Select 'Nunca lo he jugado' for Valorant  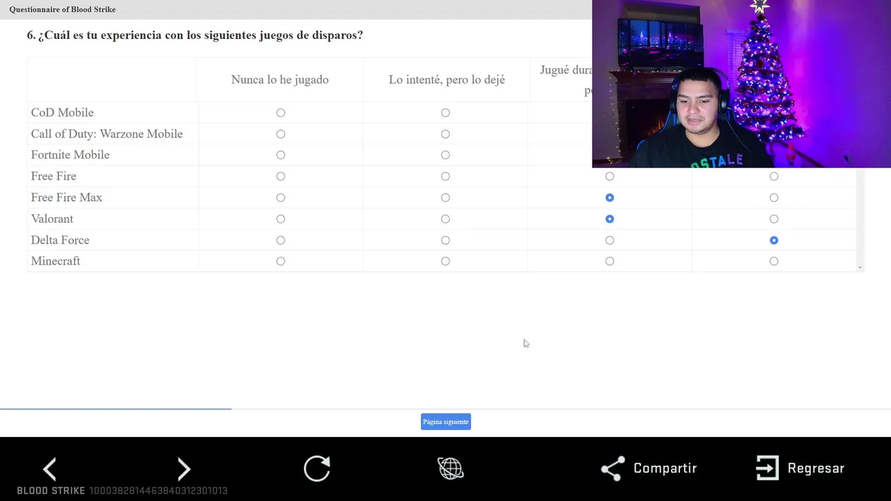click(x=281, y=219)
